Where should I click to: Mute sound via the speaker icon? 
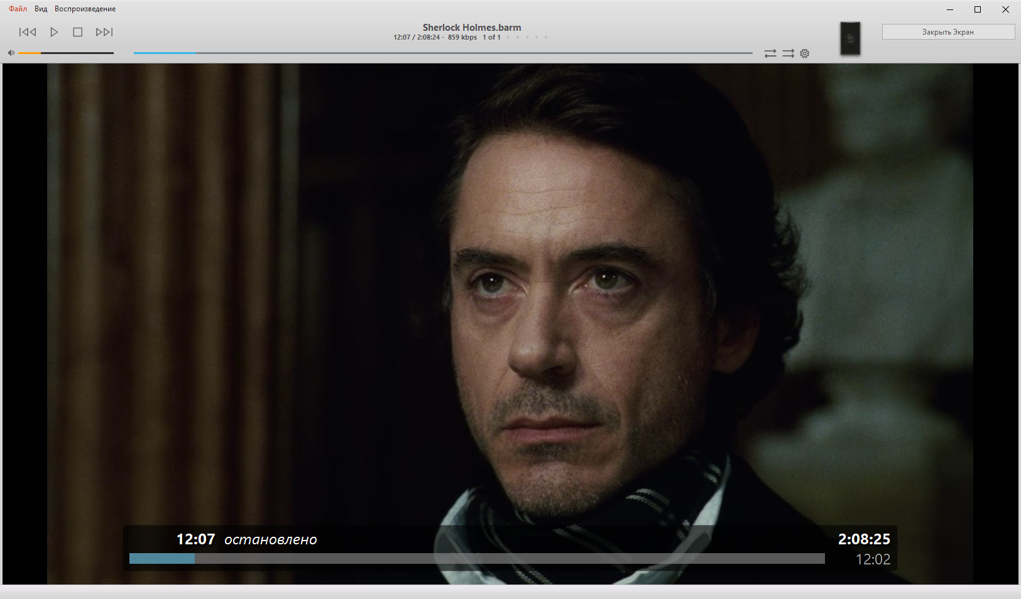click(x=11, y=53)
